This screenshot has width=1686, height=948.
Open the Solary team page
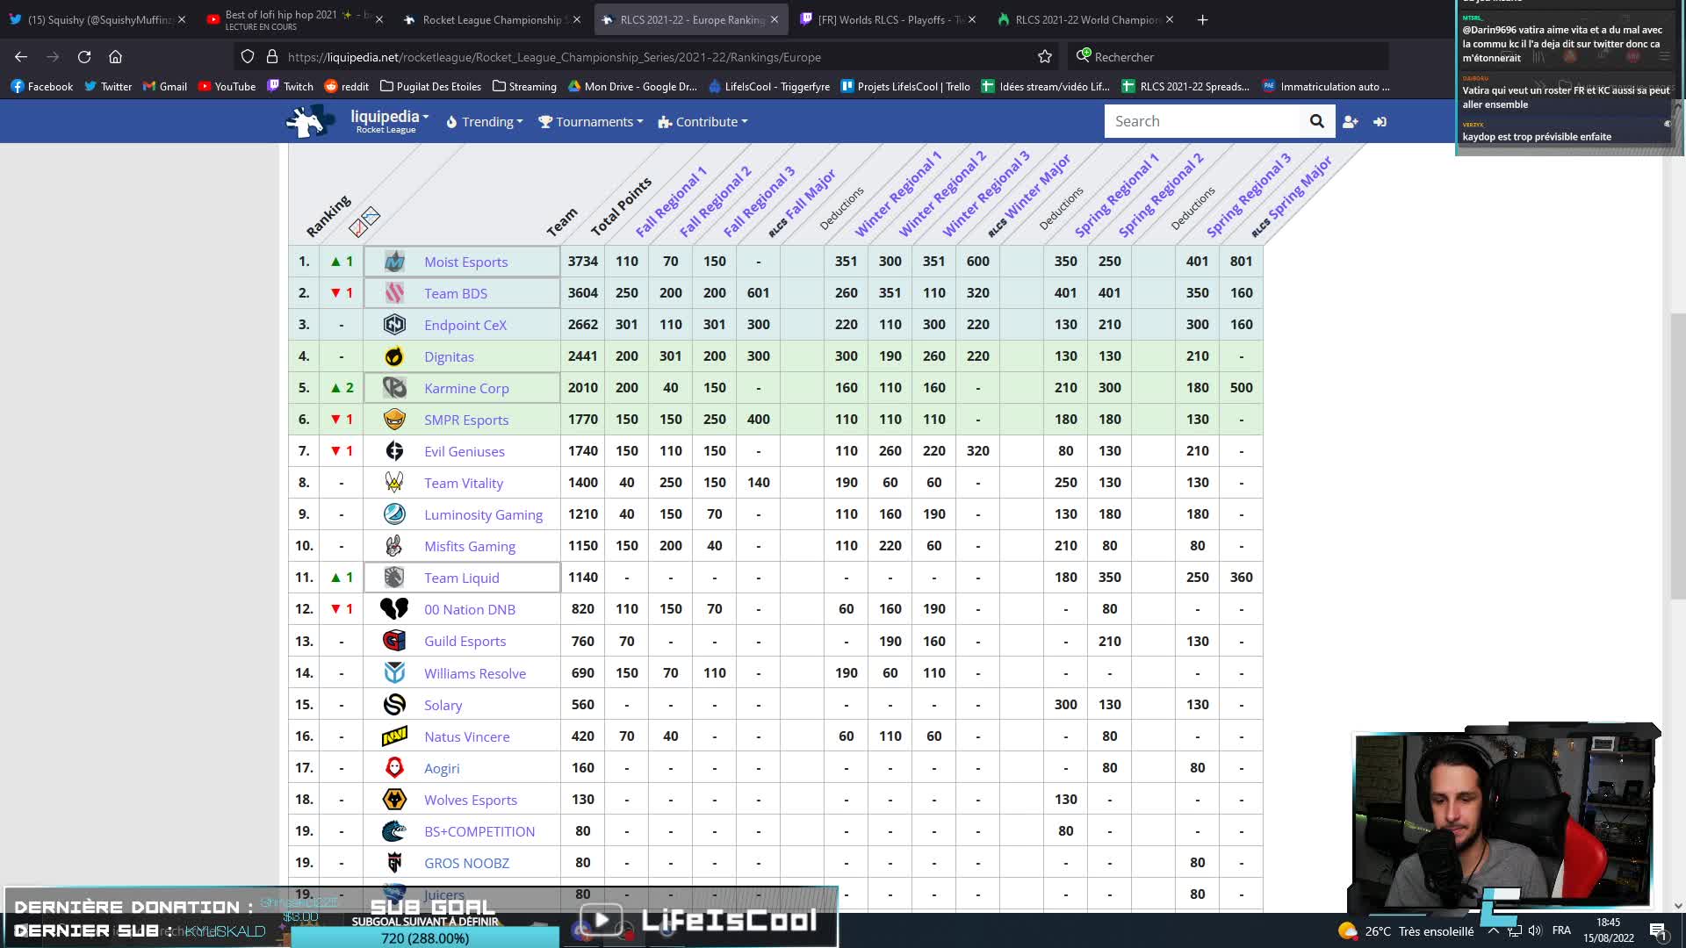click(443, 705)
